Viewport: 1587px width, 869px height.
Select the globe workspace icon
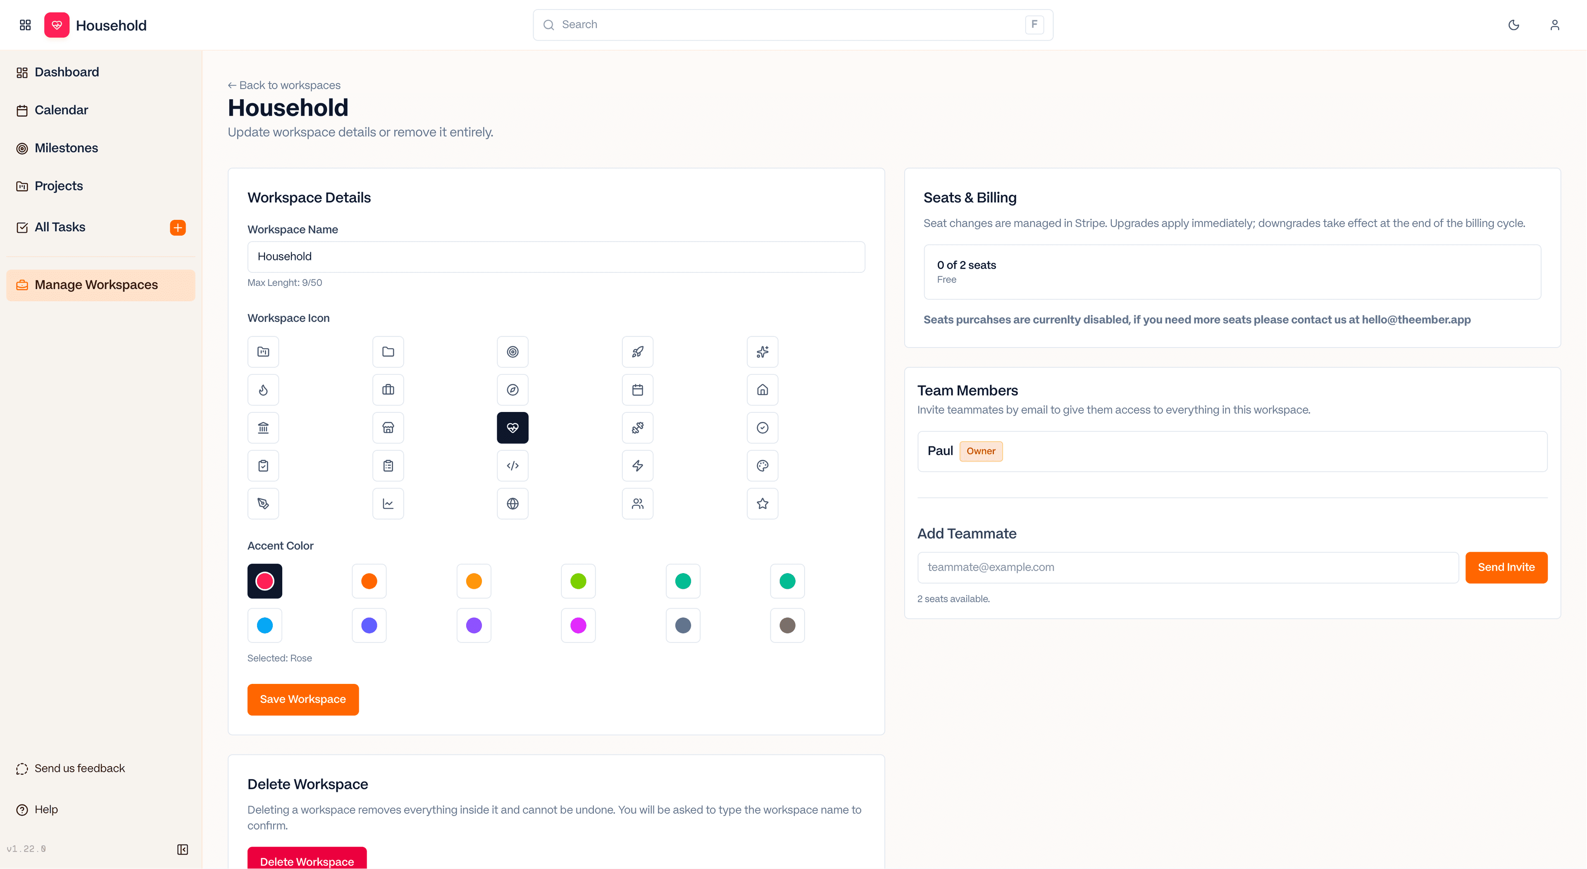pyautogui.click(x=512, y=503)
